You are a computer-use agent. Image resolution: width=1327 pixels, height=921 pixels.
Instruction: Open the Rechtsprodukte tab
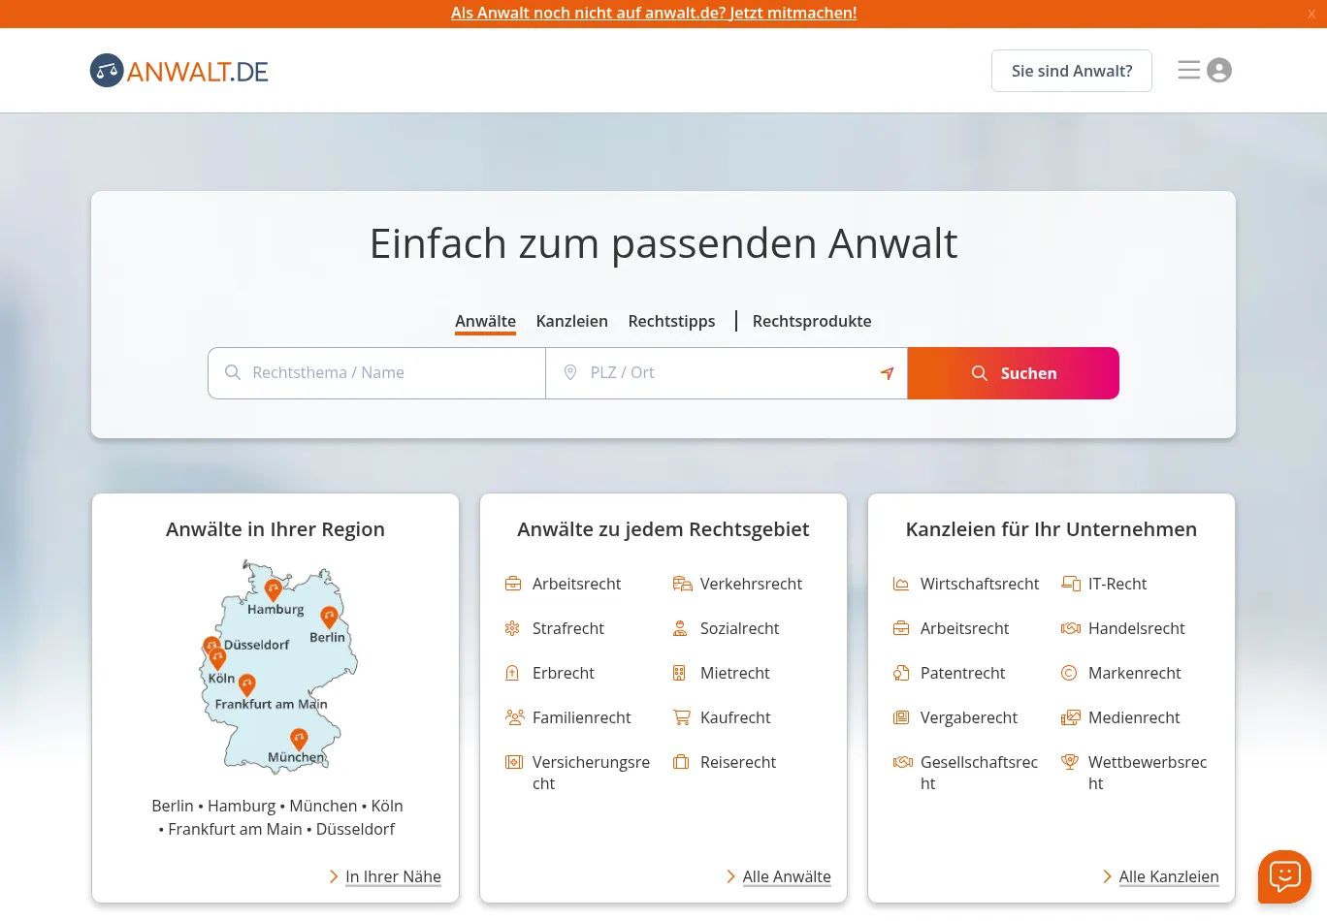click(x=812, y=321)
